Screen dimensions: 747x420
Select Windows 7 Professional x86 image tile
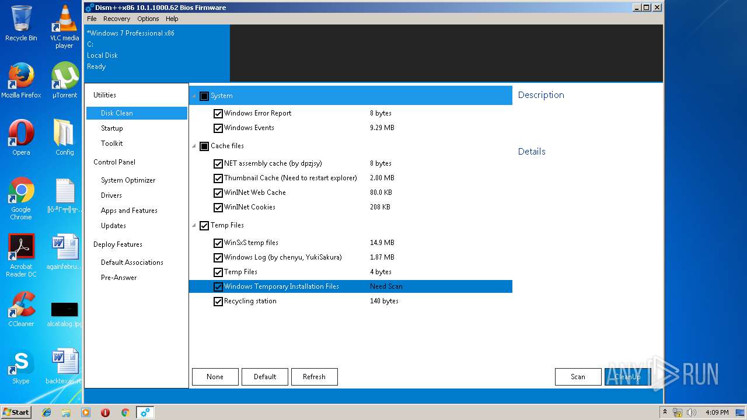157,53
